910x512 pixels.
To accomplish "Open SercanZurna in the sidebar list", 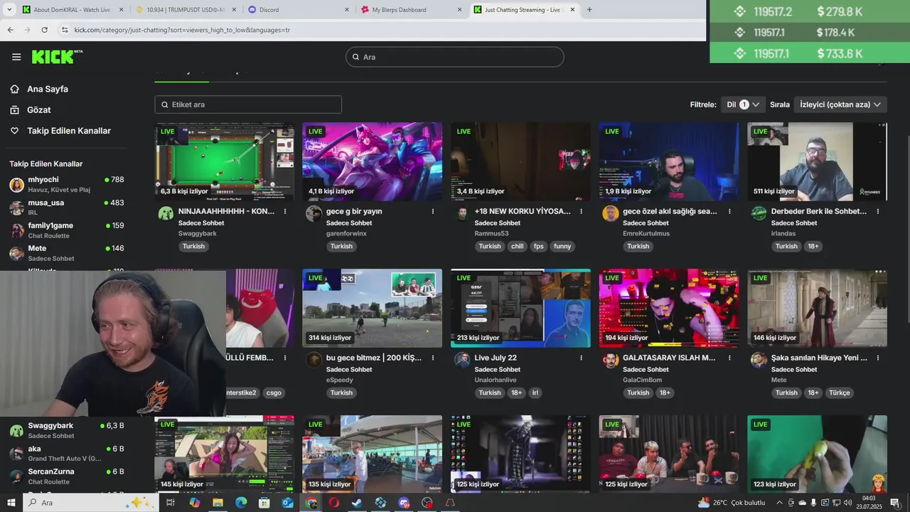I will coord(67,476).
